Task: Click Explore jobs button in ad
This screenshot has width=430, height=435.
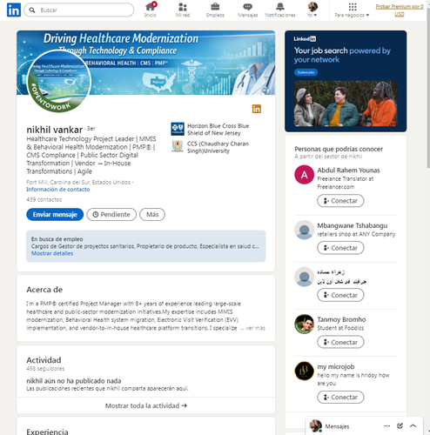Action: pyautogui.click(x=306, y=72)
